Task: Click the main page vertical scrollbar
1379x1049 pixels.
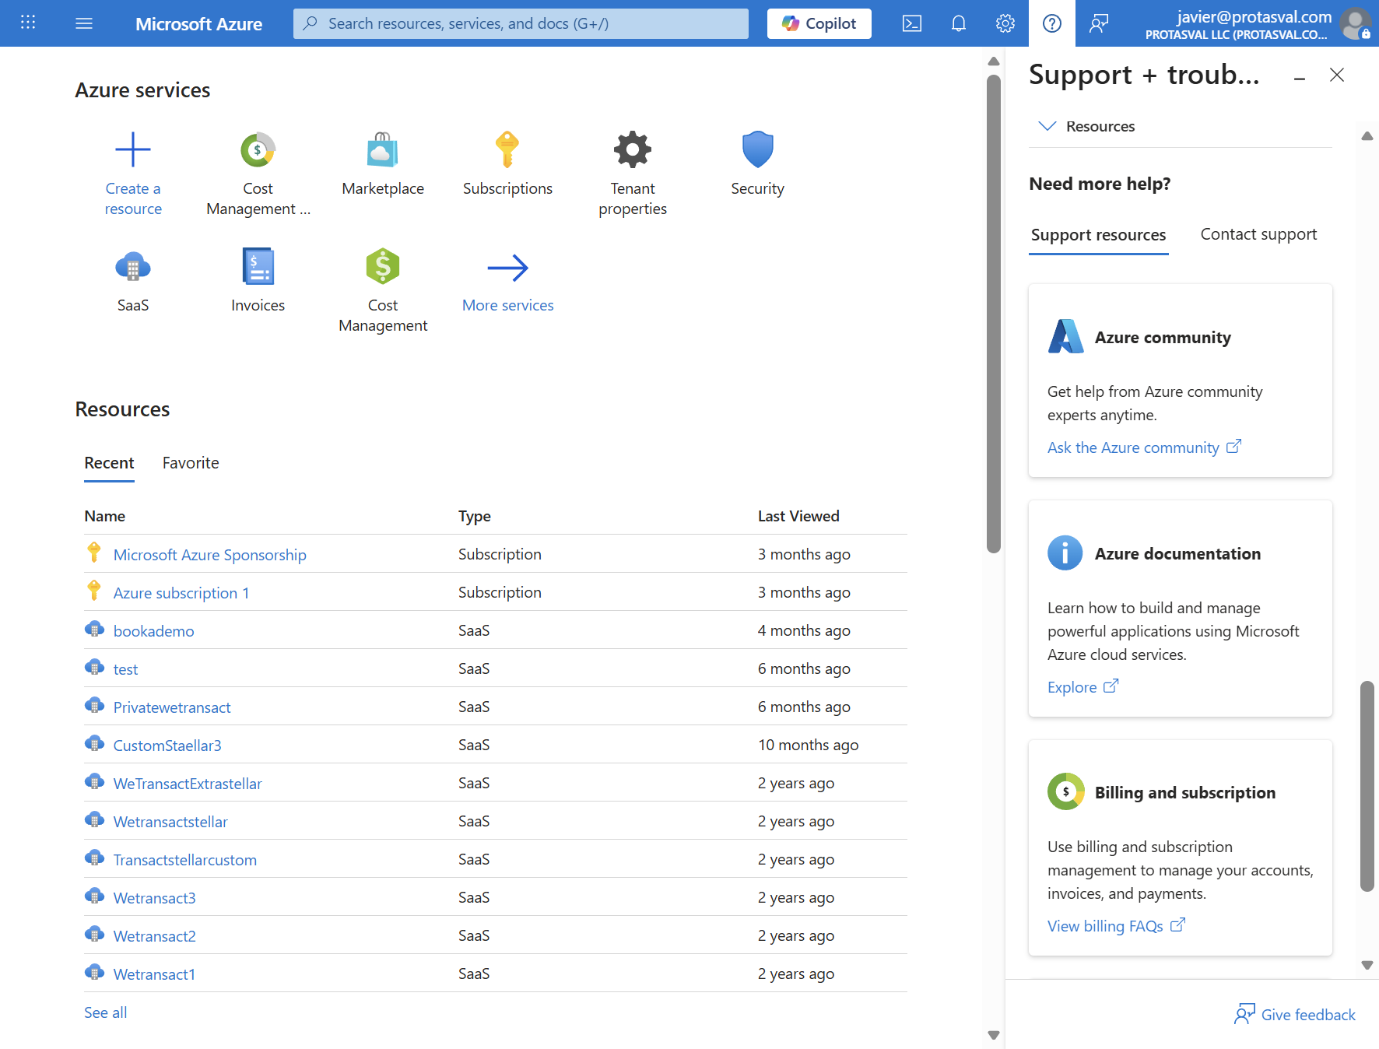Action: tap(994, 314)
